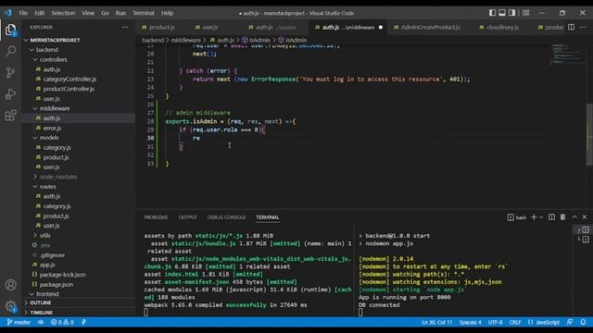Open the Run and Debug view icon
This screenshot has width=593, height=333.
[10, 93]
